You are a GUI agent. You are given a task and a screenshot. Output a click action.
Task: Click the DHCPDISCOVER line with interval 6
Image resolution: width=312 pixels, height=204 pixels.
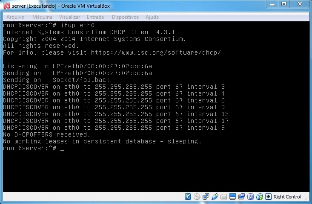click(x=114, y=100)
